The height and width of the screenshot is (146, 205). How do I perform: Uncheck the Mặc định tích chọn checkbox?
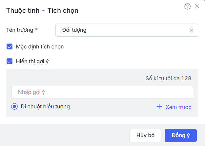pyautogui.click(x=10, y=46)
